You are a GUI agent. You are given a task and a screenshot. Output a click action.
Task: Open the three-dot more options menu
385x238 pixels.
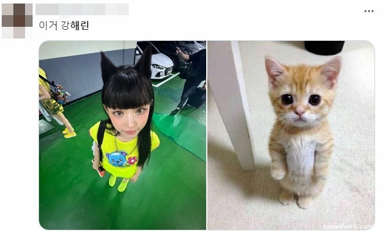369,11
